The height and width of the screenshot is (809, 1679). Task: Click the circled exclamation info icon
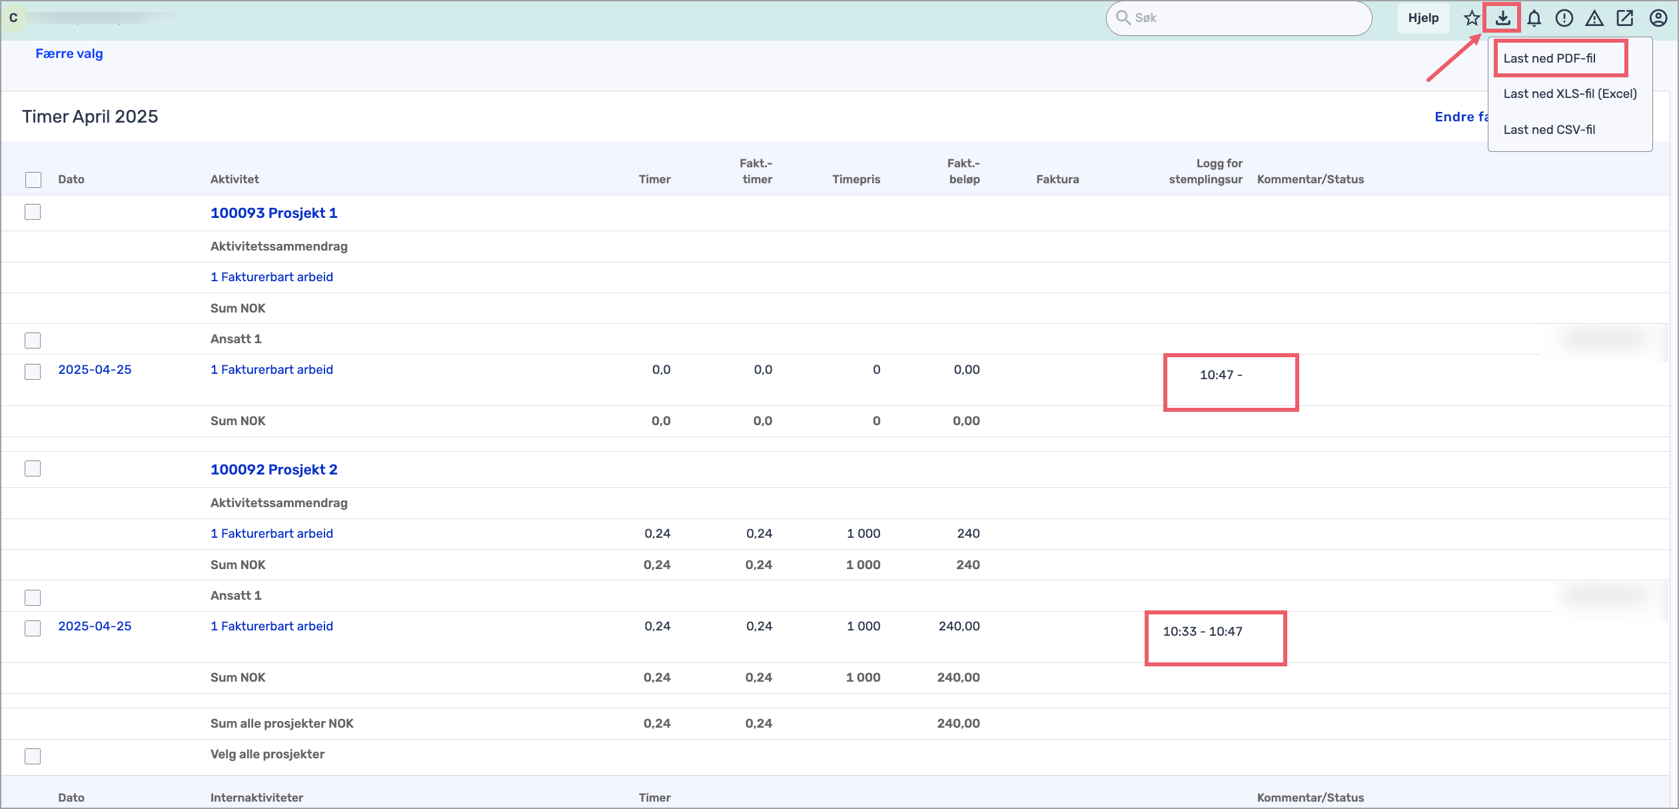click(x=1564, y=18)
